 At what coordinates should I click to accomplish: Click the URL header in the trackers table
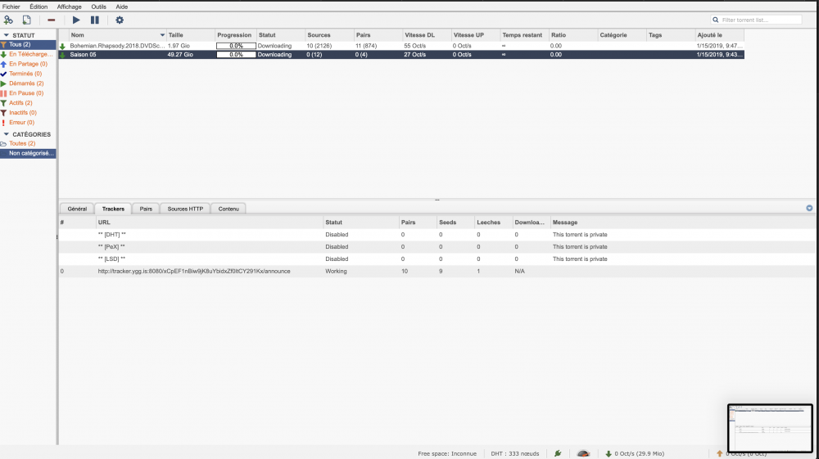coord(210,223)
